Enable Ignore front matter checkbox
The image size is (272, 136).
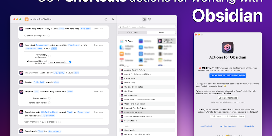coord(49,103)
